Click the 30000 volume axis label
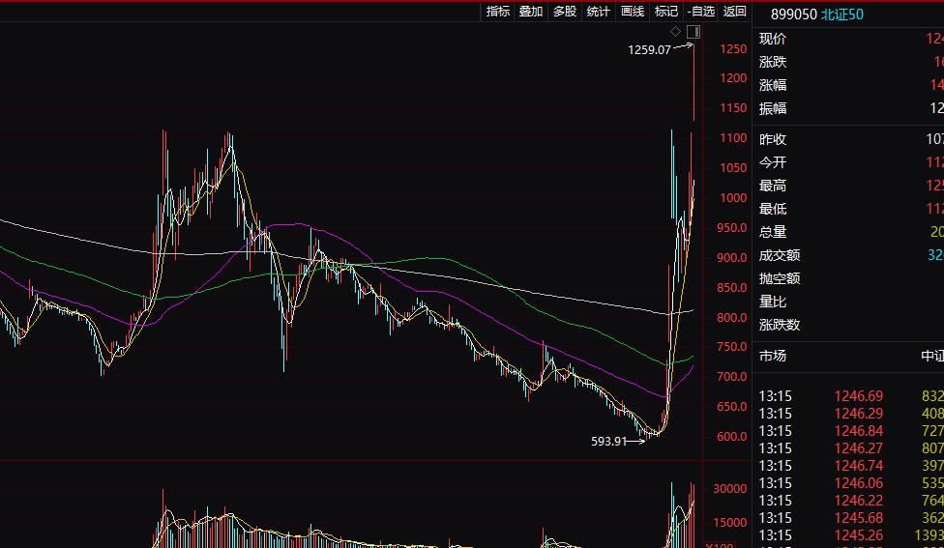The height and width of the screenshot is (548, 944). click(729, 489)
